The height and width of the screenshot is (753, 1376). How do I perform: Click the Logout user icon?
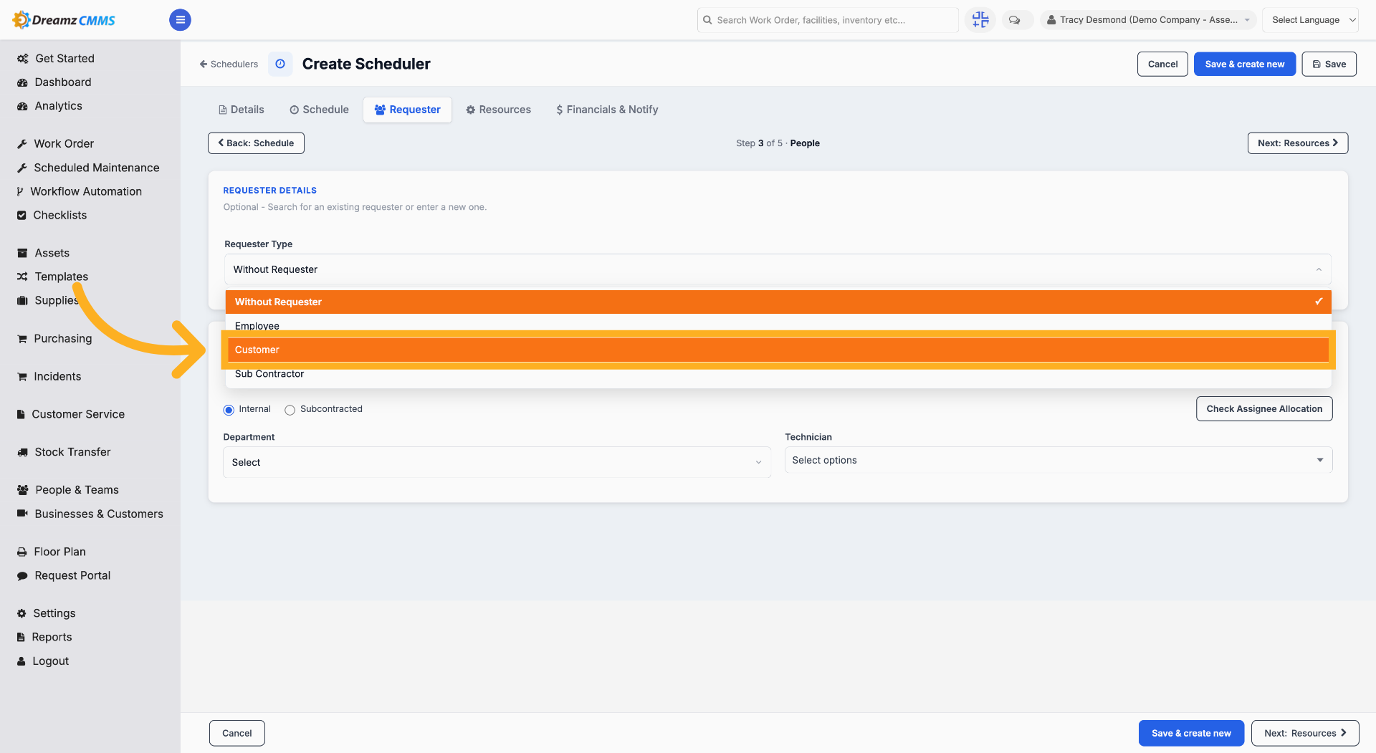(x=21, y=661)
